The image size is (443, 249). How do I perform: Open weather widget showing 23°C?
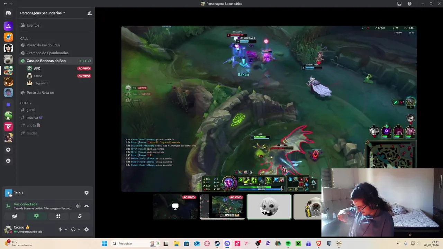pyautogui.click(x=18, y=243)
